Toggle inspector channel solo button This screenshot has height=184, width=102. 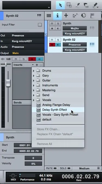(x=24, y=59)
